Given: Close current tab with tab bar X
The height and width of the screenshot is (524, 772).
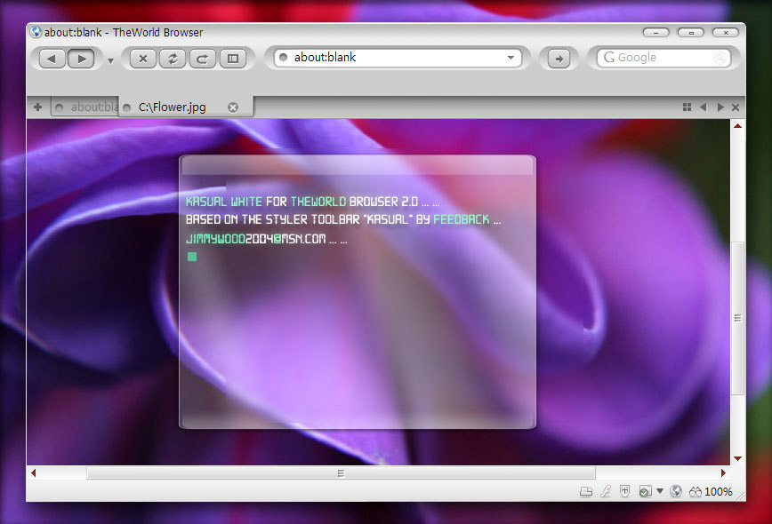Looking at the screenshot, I should pyautogui.click(x=735, y=107).
